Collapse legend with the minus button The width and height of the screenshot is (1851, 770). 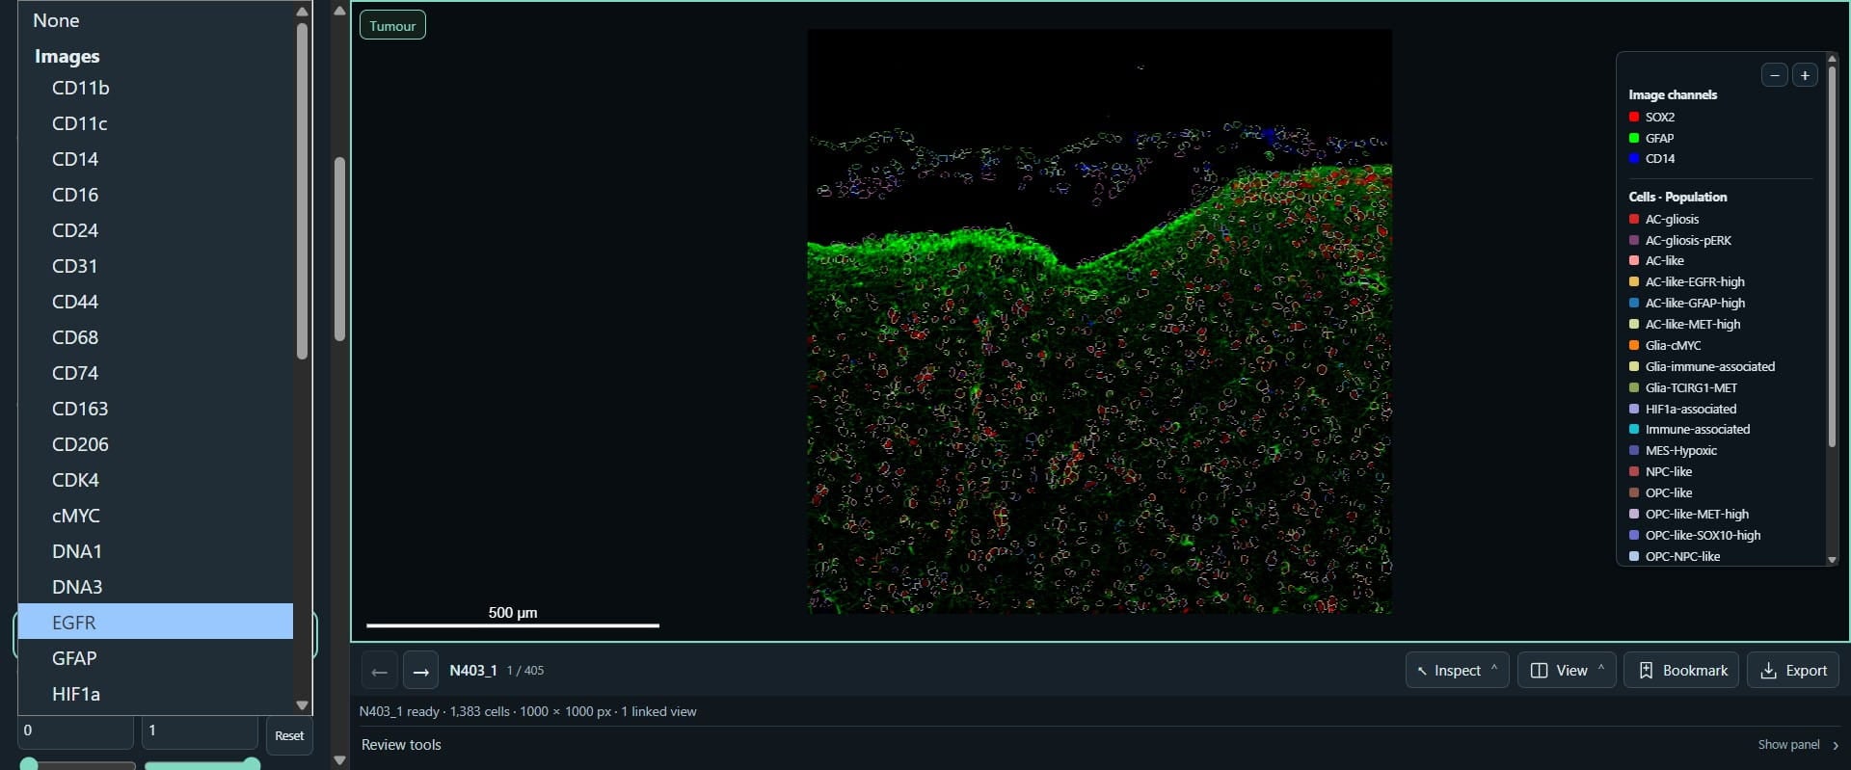[1774, 75]
